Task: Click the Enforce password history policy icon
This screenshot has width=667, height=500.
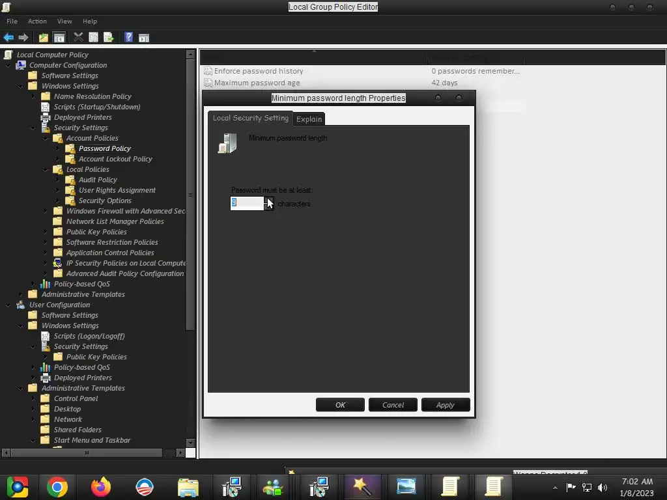Action: coord(208,71)
